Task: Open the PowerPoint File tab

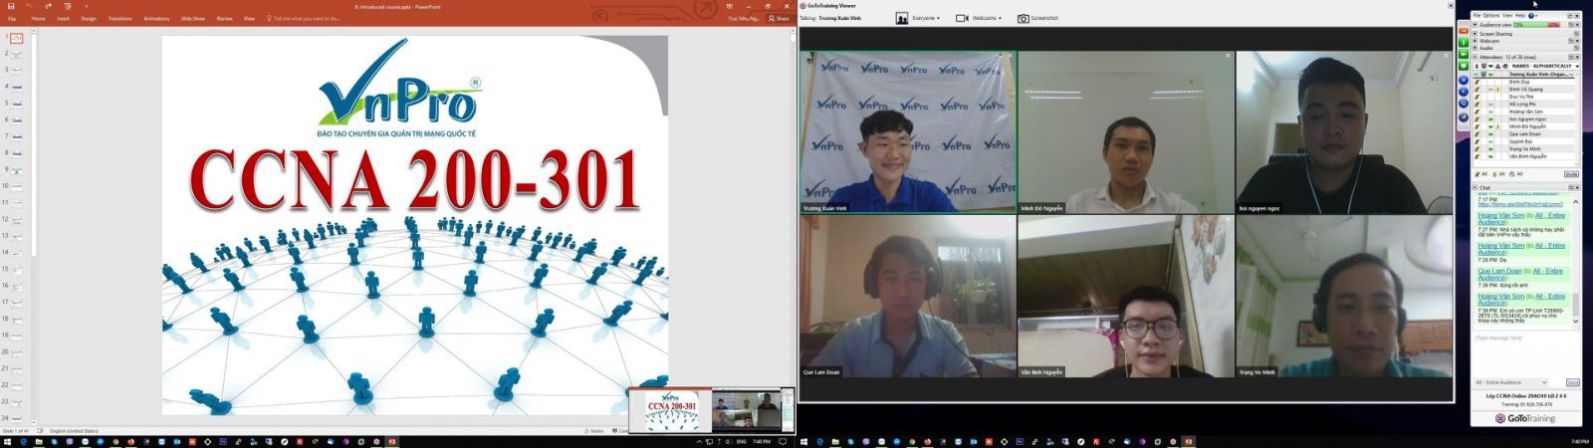Action: tap(12, 18)
